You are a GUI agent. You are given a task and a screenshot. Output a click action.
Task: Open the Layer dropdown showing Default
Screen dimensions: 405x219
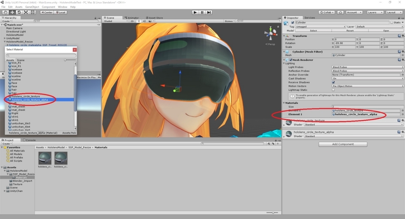pos(379,26)
